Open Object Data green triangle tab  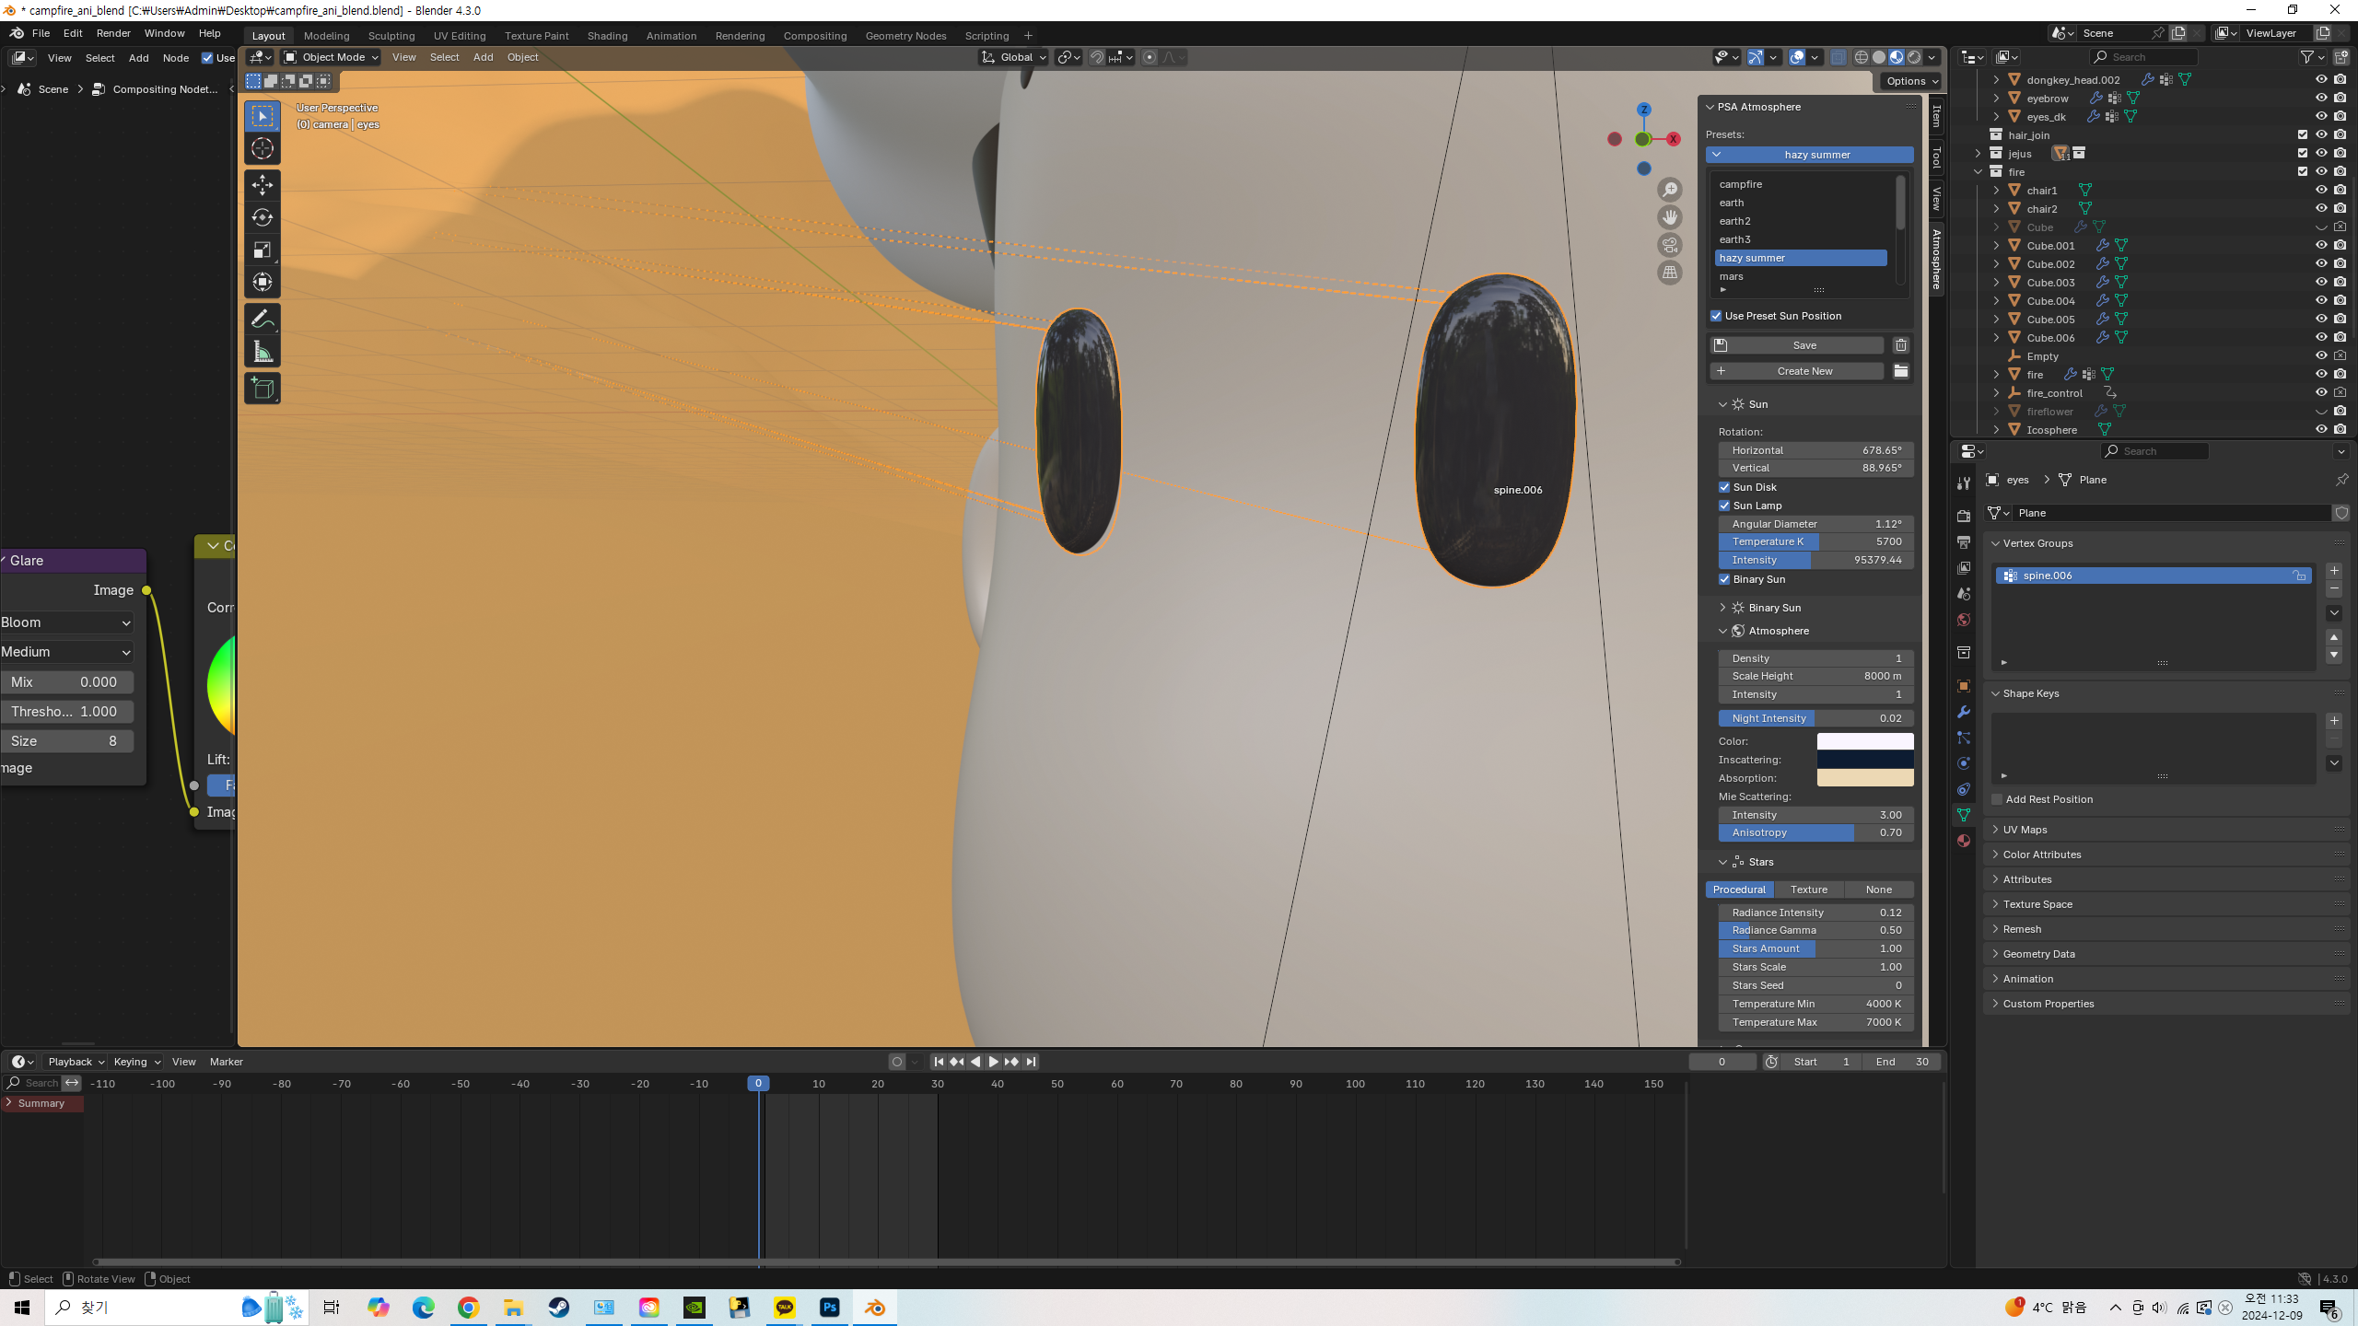pyautogui.click(x=1964, y=815)
